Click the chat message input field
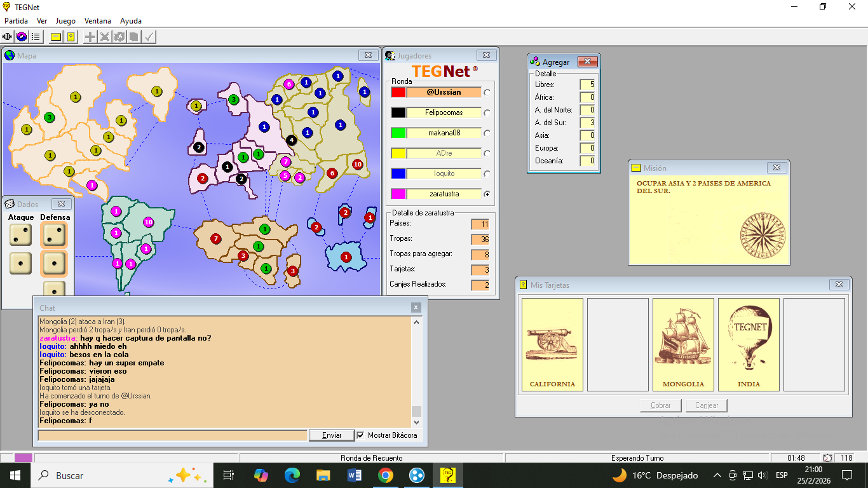The image size is (868, 488). [x=172, y=435]
